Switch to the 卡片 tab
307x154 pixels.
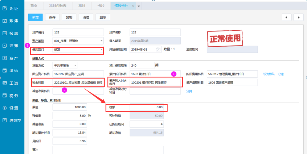(101, 6)
